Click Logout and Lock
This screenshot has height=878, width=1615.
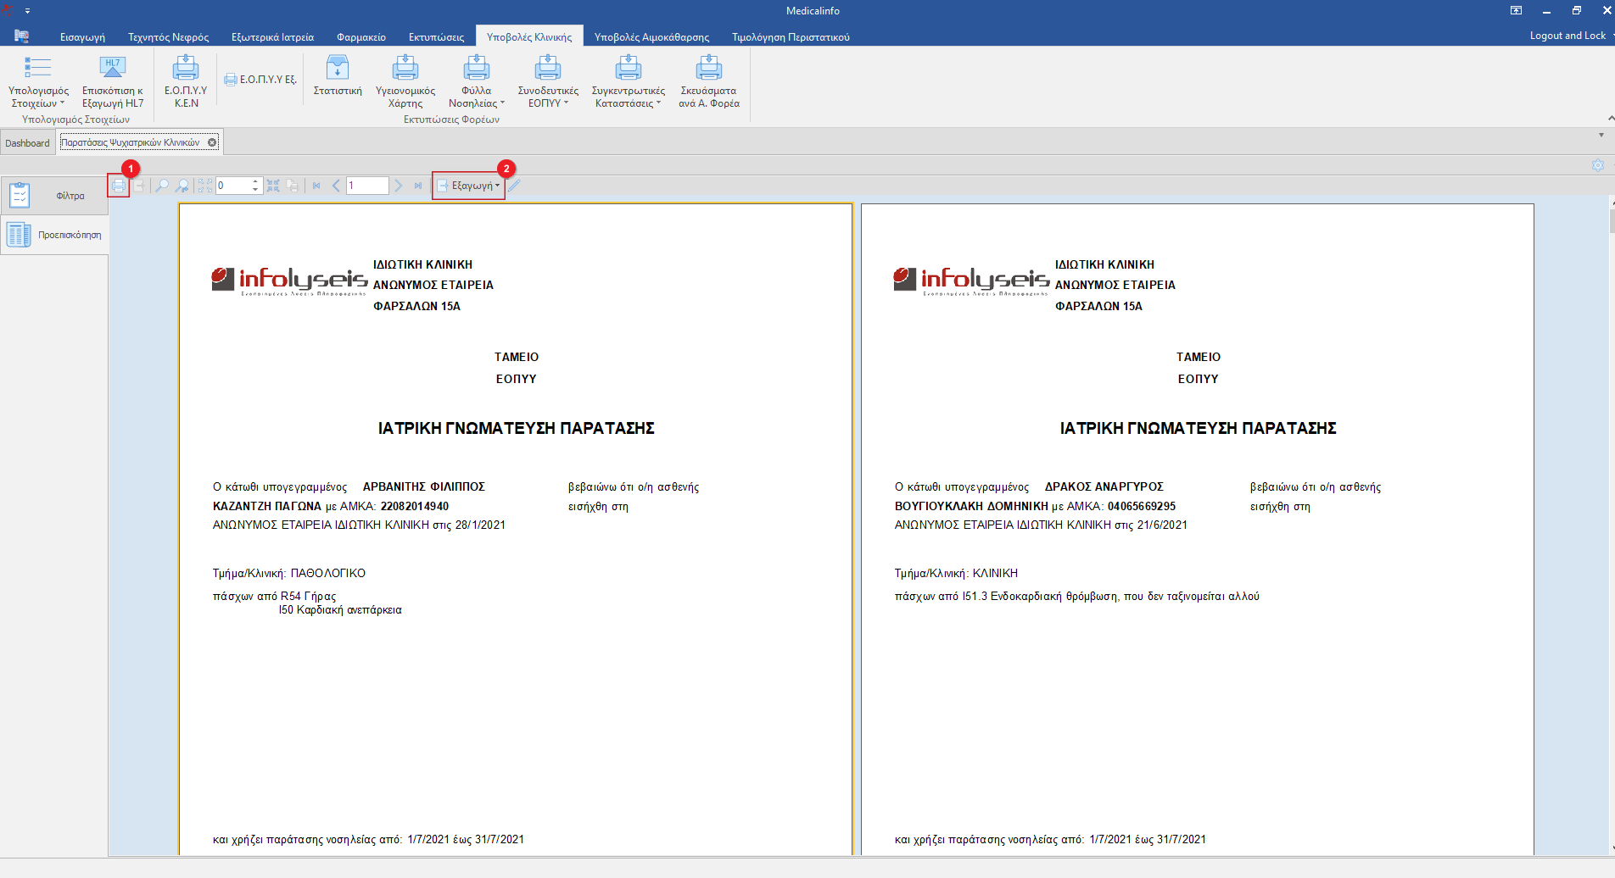click(1567, 36)
